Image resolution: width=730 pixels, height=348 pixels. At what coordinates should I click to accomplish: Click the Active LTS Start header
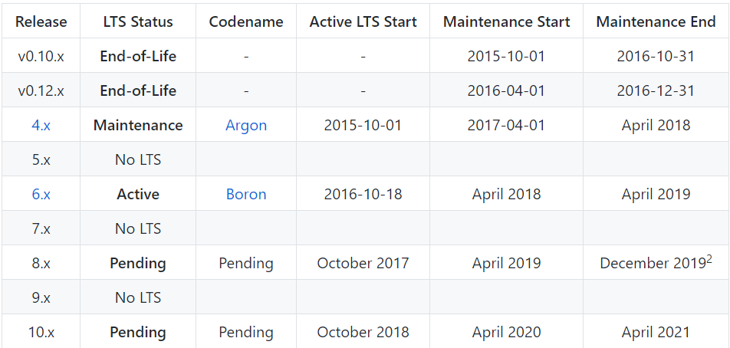coord(363,21)
